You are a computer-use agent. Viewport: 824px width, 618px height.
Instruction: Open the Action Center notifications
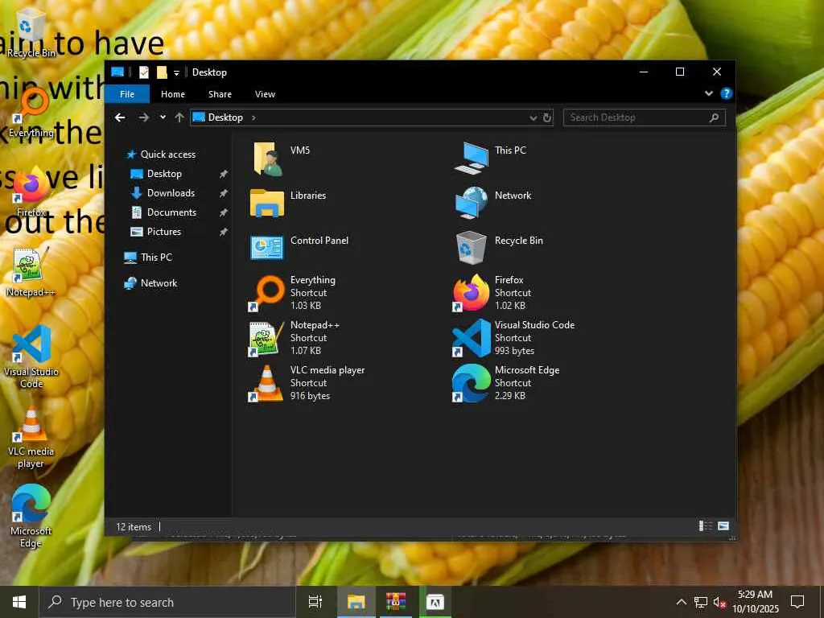click(x=797, y=602)
